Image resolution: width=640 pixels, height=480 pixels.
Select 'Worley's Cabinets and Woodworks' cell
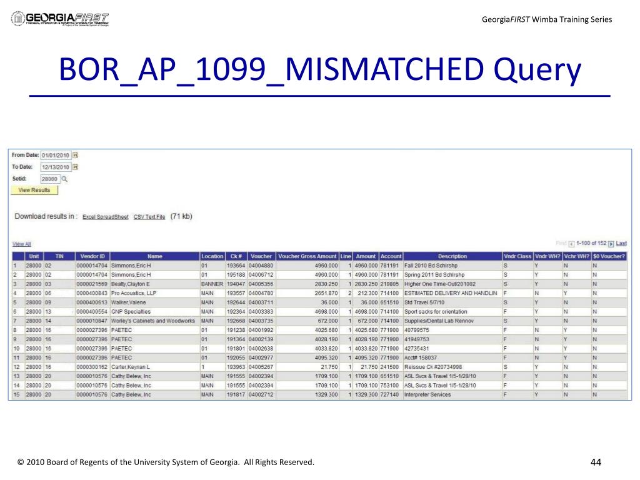click(x=155, y=321)
